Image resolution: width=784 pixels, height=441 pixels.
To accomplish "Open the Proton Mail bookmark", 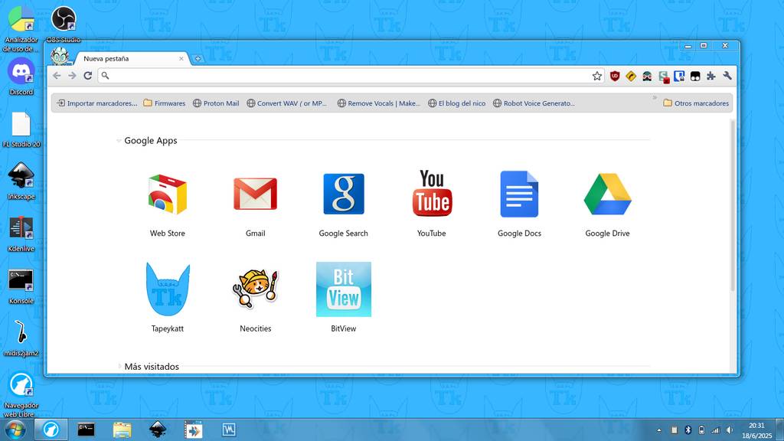I will (x=216, y=103).
